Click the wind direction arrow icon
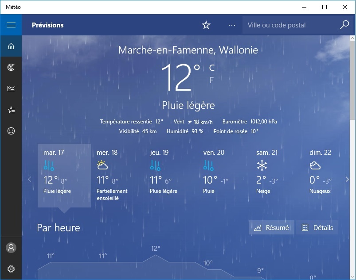Image resolution: width=356 pixels, height=280 pixels. pyautogui.click(x=190, y=122)
